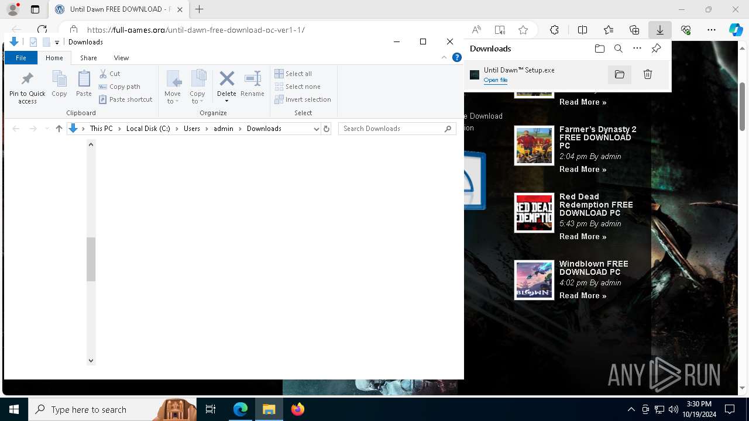
Task: Click Select all in ribbon
Action: (x=293, y=74)
